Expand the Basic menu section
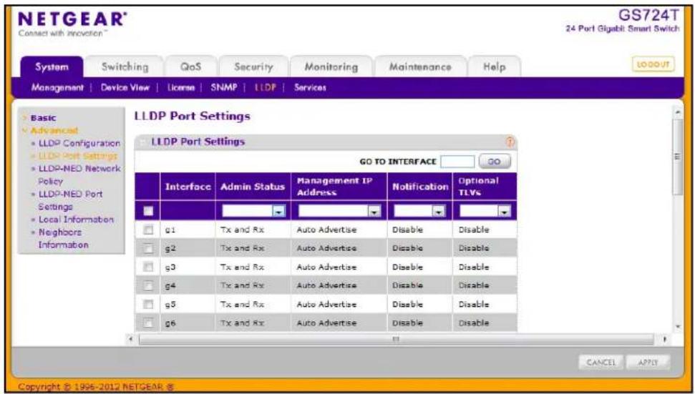This screenshot has width=695, height=394. tap(43, 118)
